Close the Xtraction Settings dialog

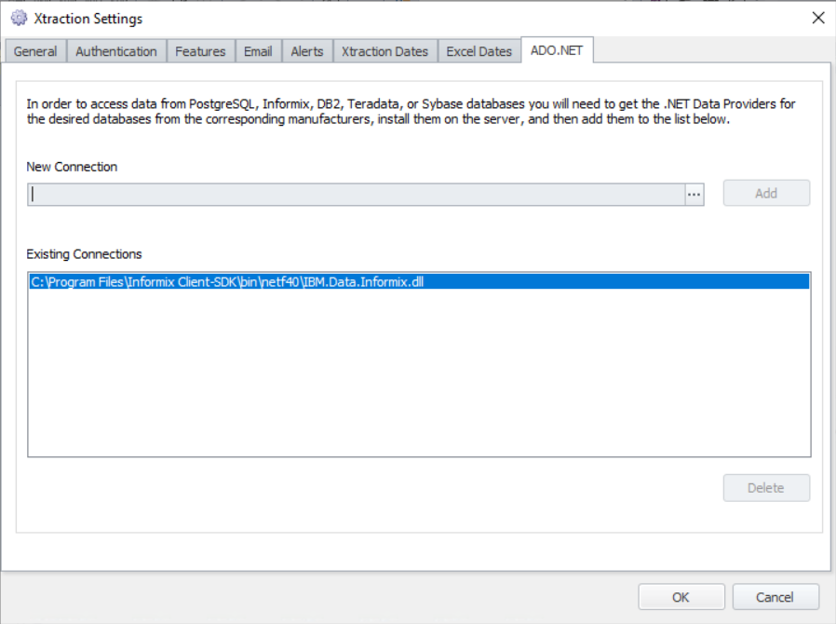pos(817,17)
